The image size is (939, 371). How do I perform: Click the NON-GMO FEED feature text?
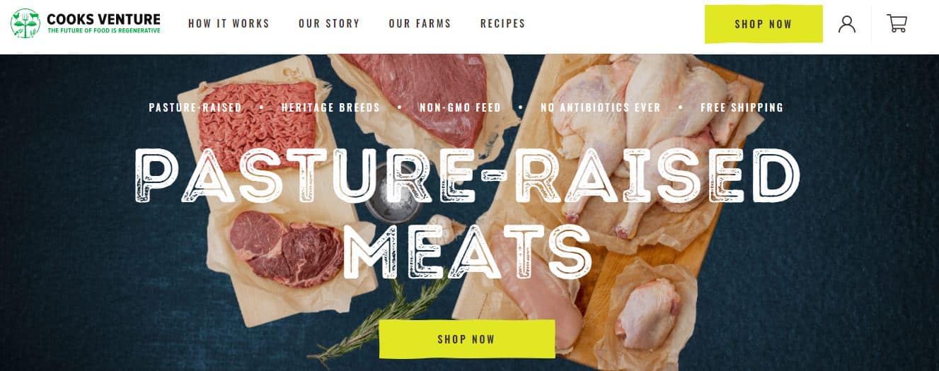460,107
